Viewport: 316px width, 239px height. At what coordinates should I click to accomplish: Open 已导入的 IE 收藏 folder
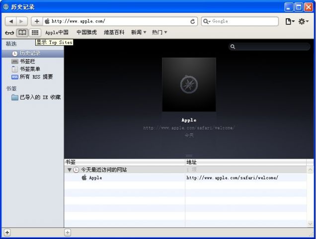click(40, 98)
